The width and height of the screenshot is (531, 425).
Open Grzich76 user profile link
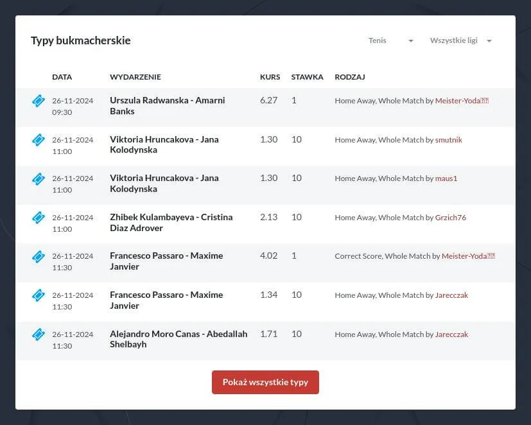pos(450,218)
